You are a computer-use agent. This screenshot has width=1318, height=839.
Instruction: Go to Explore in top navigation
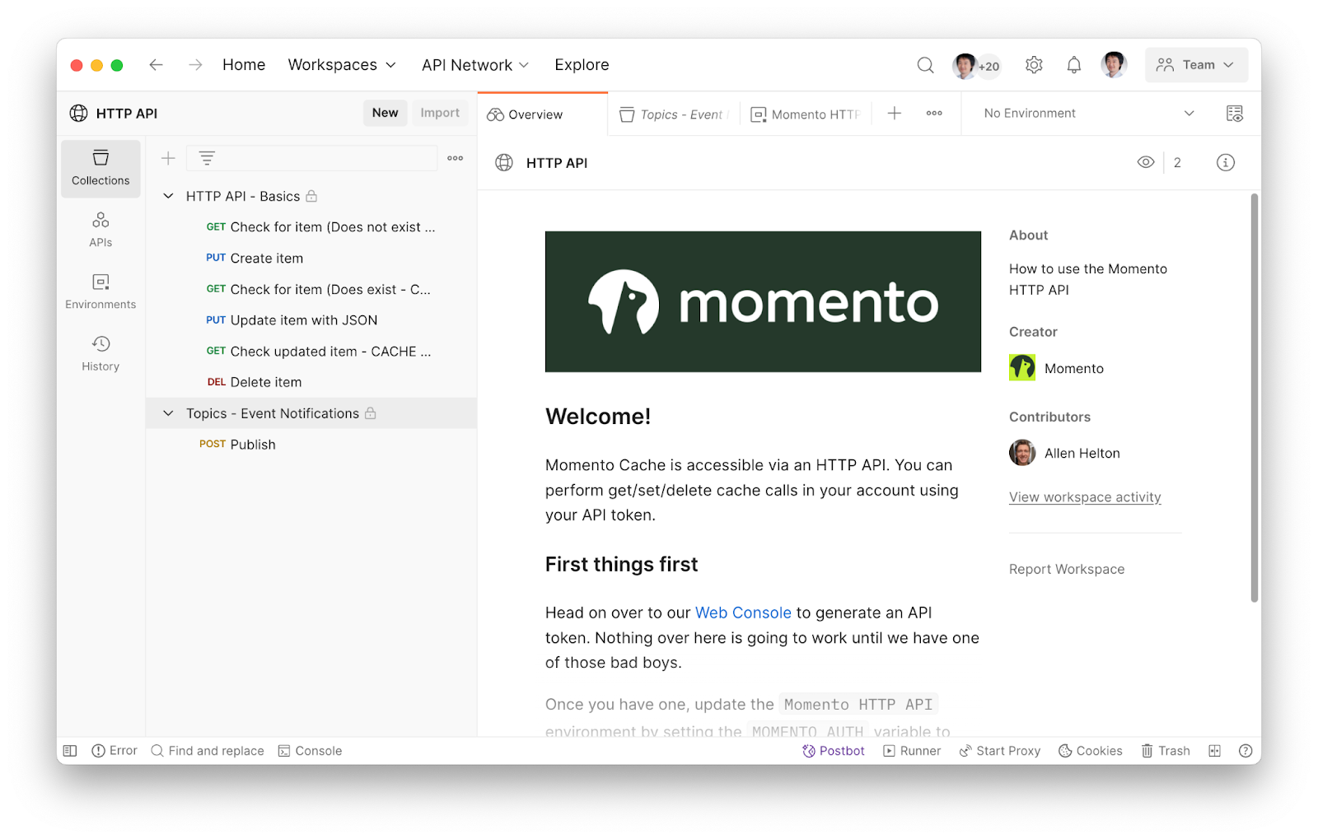pyautogui.click(x=582, y=65)
